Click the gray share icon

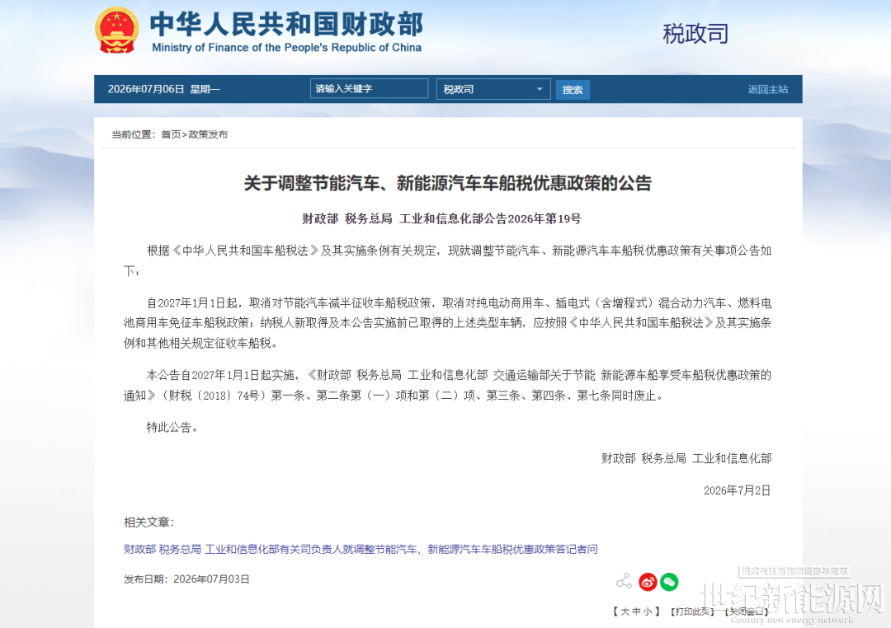click(624, 582)
